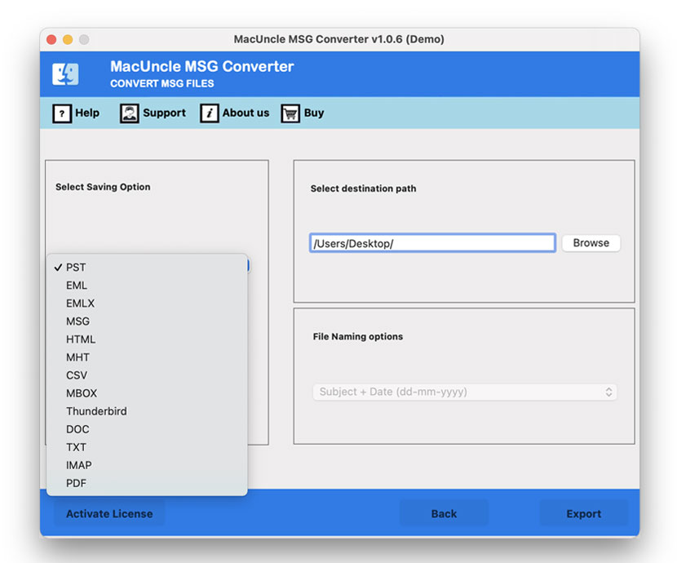The width and height of the screenshot is (677, 563).
Task: Browse for a destination folder
Action: pos(591,242)
